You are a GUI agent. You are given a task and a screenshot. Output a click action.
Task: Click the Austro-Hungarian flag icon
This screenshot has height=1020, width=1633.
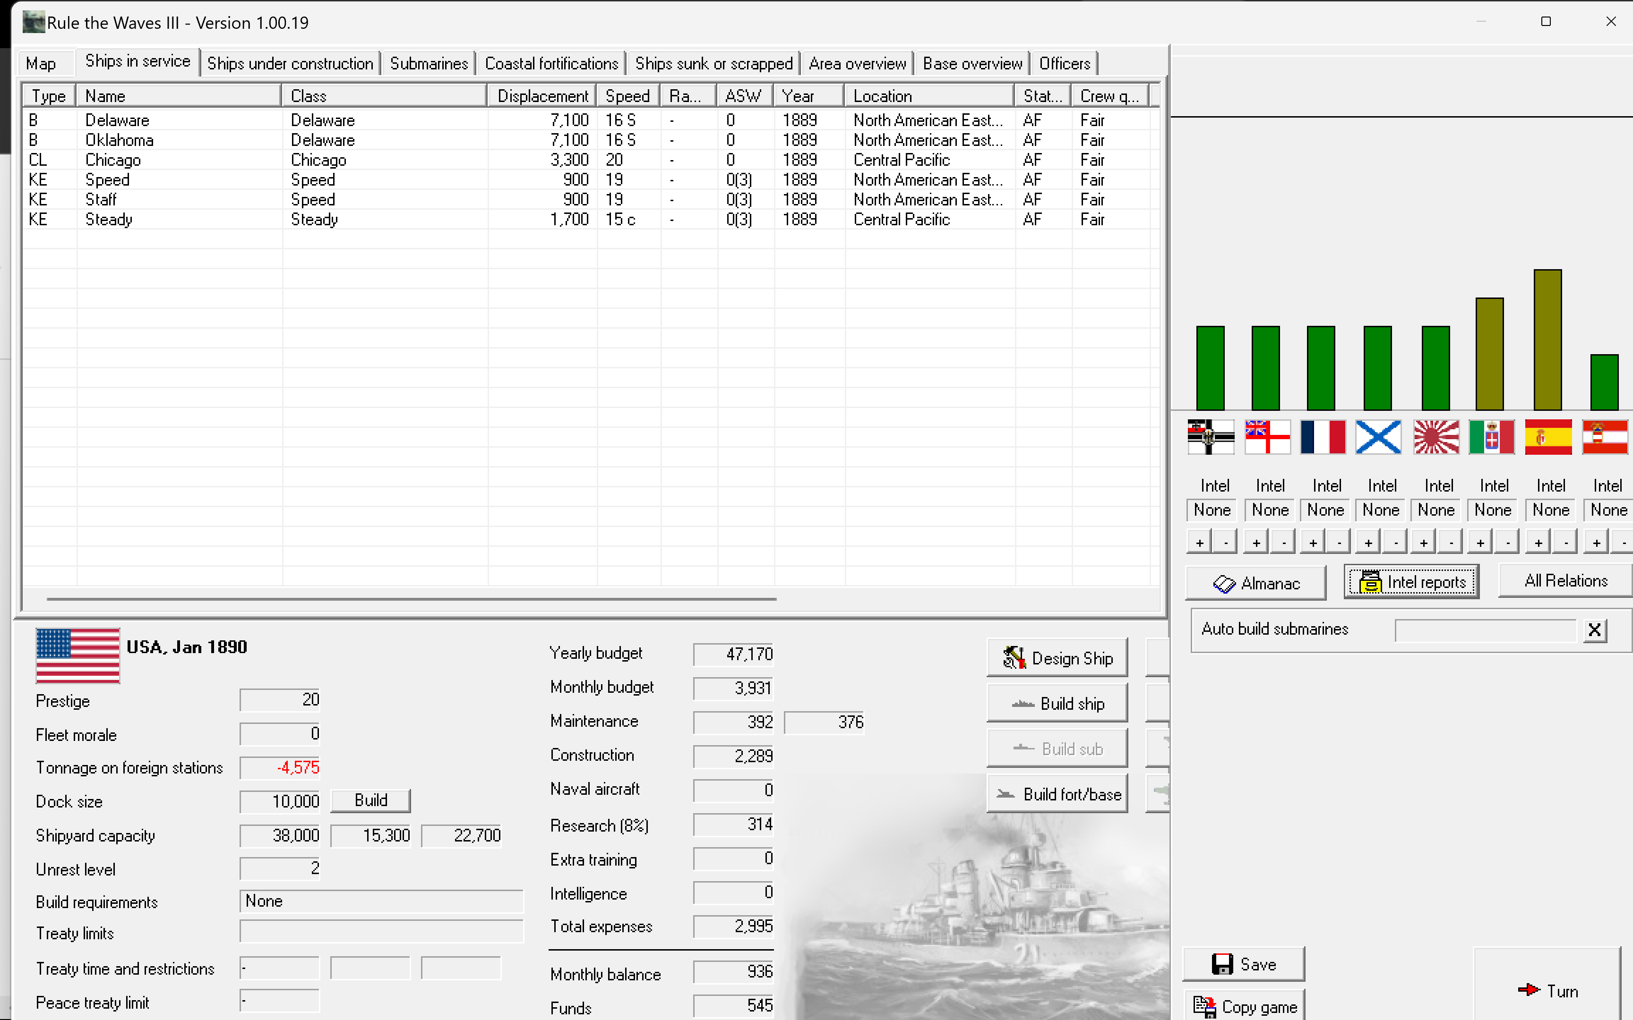[x=1605, y=437]
